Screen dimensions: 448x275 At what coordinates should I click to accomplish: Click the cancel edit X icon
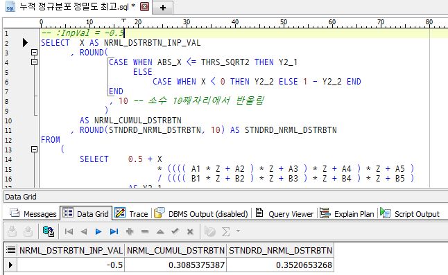pos(190,231)
